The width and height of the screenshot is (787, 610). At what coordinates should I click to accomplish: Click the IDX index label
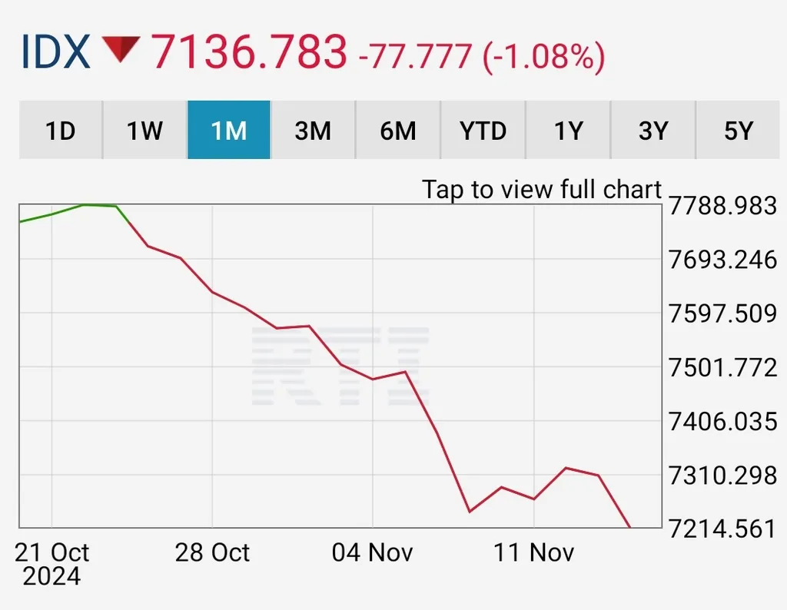tap(55, 51)
